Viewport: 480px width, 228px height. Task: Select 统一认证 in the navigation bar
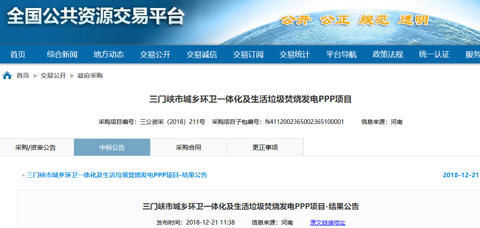tap(434, 55)
